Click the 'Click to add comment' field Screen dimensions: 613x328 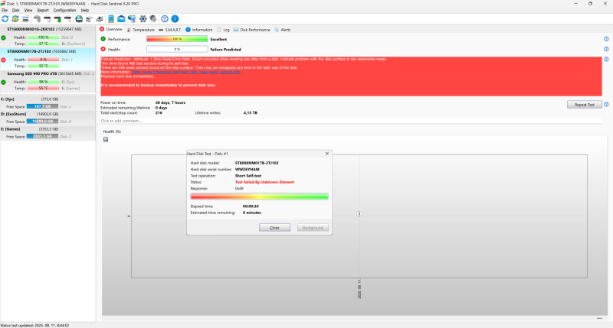[351, 121]
